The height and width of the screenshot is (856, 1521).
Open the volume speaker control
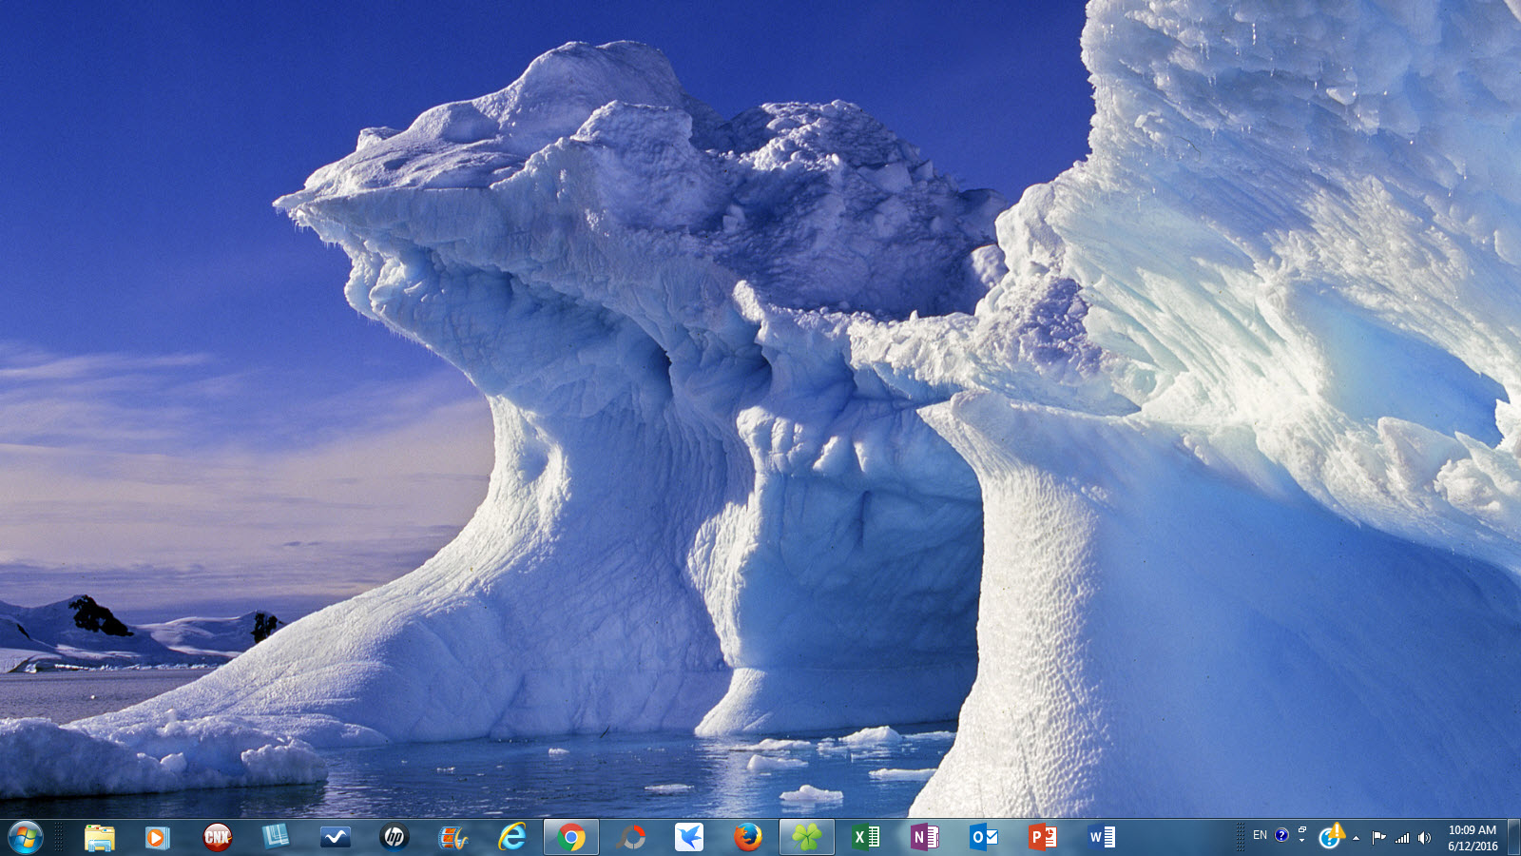(x=1424, y=837)
